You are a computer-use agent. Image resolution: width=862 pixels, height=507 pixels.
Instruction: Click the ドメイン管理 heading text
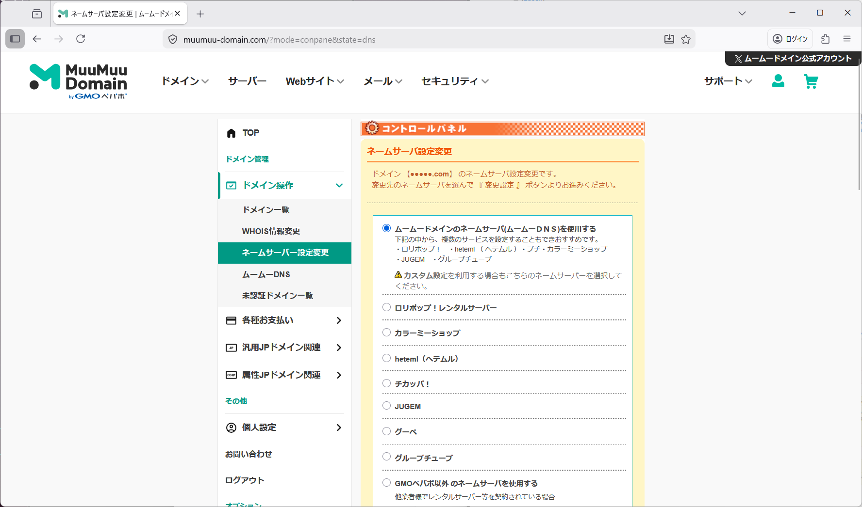[248, 159]
